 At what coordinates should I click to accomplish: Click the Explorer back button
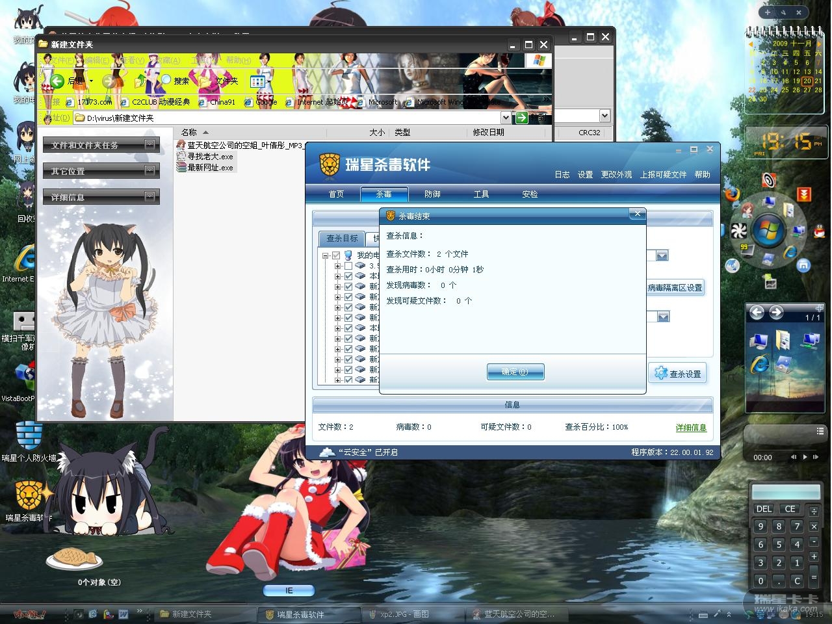point(57,81)
